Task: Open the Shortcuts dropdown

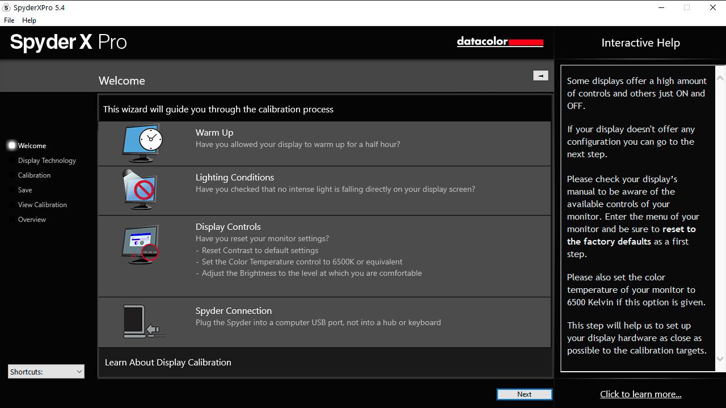Action: click(46, 372)
